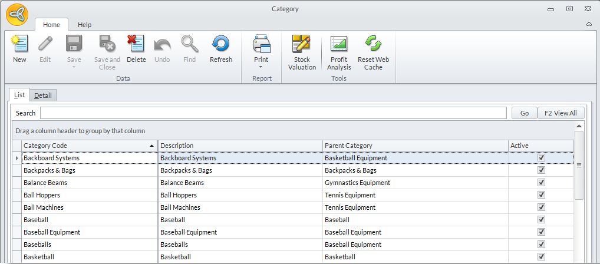Collapse the ribbon using the chevron

click(x=589, y=24)
